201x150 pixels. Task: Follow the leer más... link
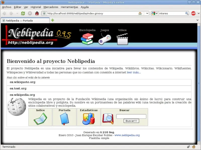(134, 72)
